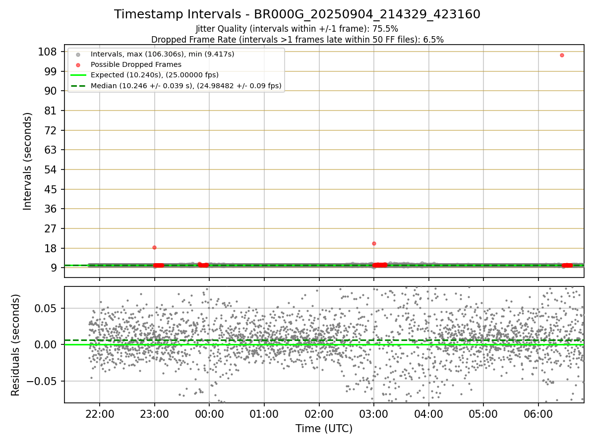Screen dimensions: 595x446
Task: Click the 'Intervals (seconds)' y-axis label
Action: click(28, 161)
